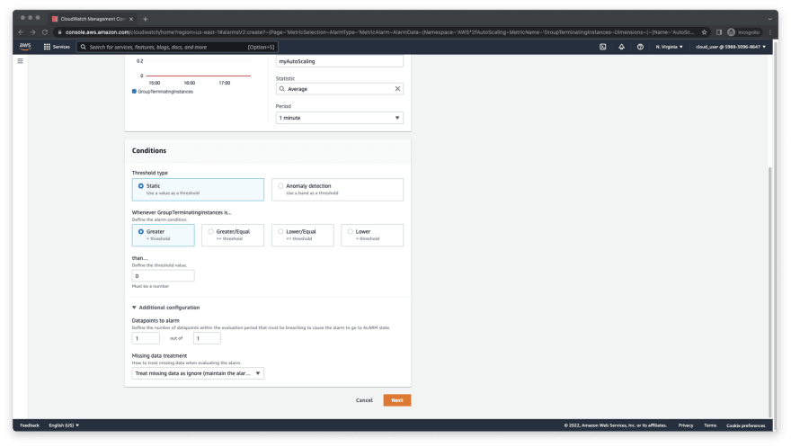The width and height of the screenshot is (791, 447).
Task: Click the AWS logo home icon
Action: [x=25, y=47]
